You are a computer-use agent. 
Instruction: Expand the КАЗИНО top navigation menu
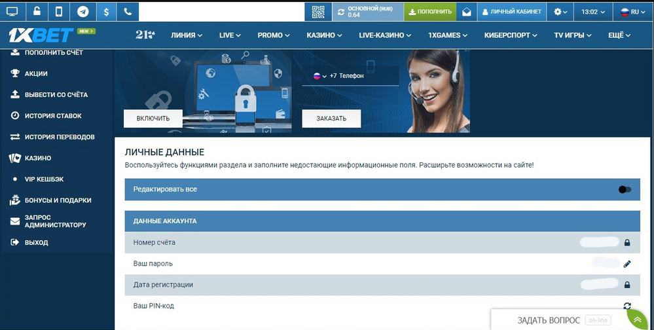[324, 35]
